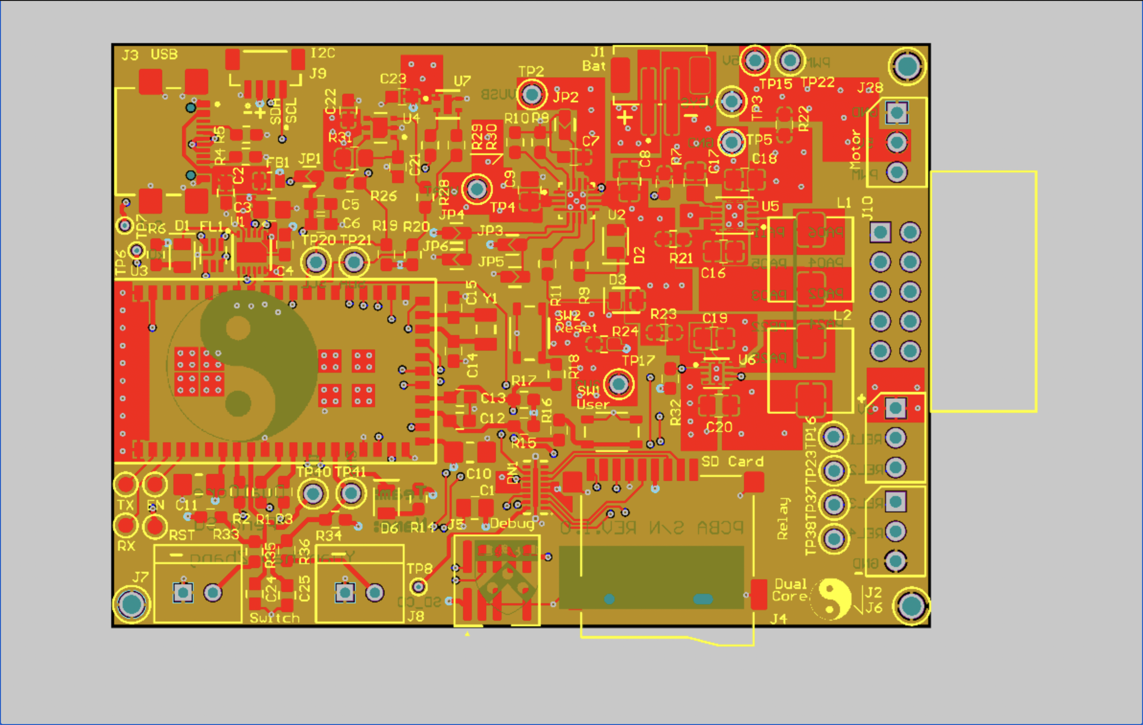
Task: Select the TP4 test point pad
Action: [477, 189]
